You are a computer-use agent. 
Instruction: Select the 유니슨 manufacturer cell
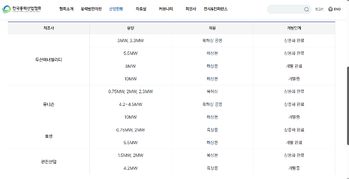pos(49,104)
